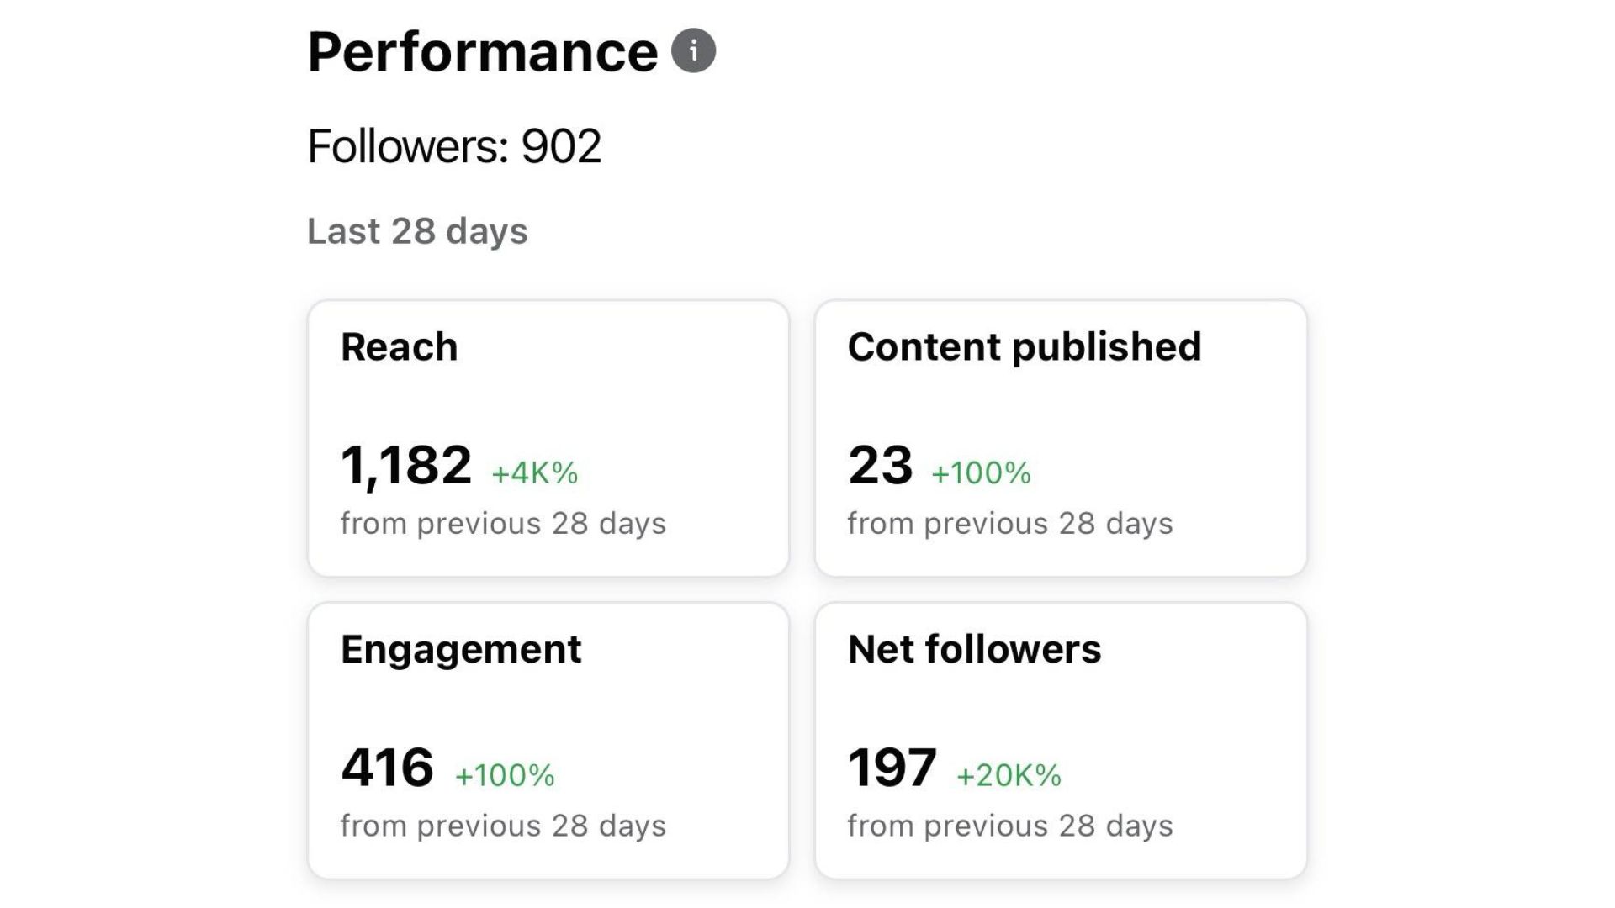
Task: Click the info icon beside Performance
Action: click(x=693, y=51)
